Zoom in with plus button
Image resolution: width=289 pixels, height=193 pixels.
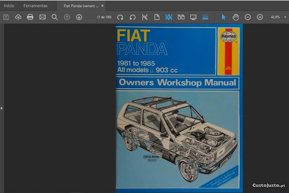(x=260, y=17)
